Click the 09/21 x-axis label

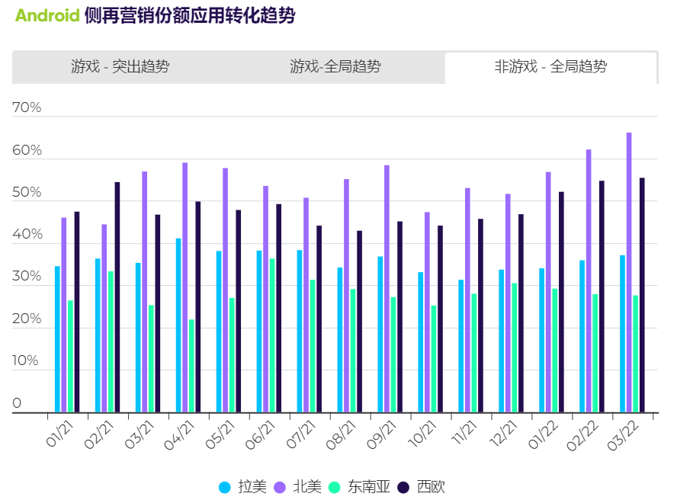click(383, 435)
